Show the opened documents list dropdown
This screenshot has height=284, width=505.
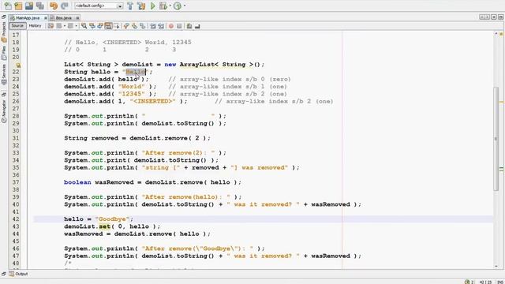point(494,17)
